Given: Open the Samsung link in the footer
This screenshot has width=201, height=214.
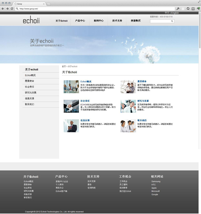Looking at the screenshot, I should (x=156, y=181).
